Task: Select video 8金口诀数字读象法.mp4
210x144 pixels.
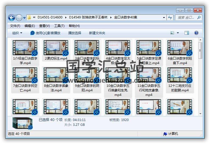Action: (56, 80)
